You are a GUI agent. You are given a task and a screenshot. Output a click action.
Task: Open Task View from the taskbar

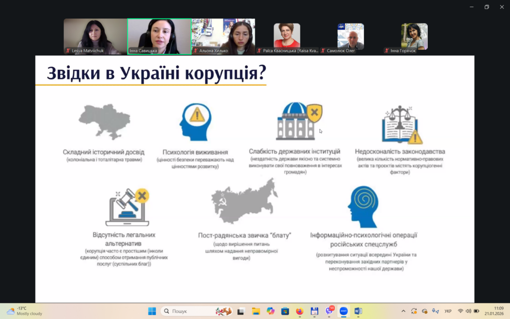point(241,311)
